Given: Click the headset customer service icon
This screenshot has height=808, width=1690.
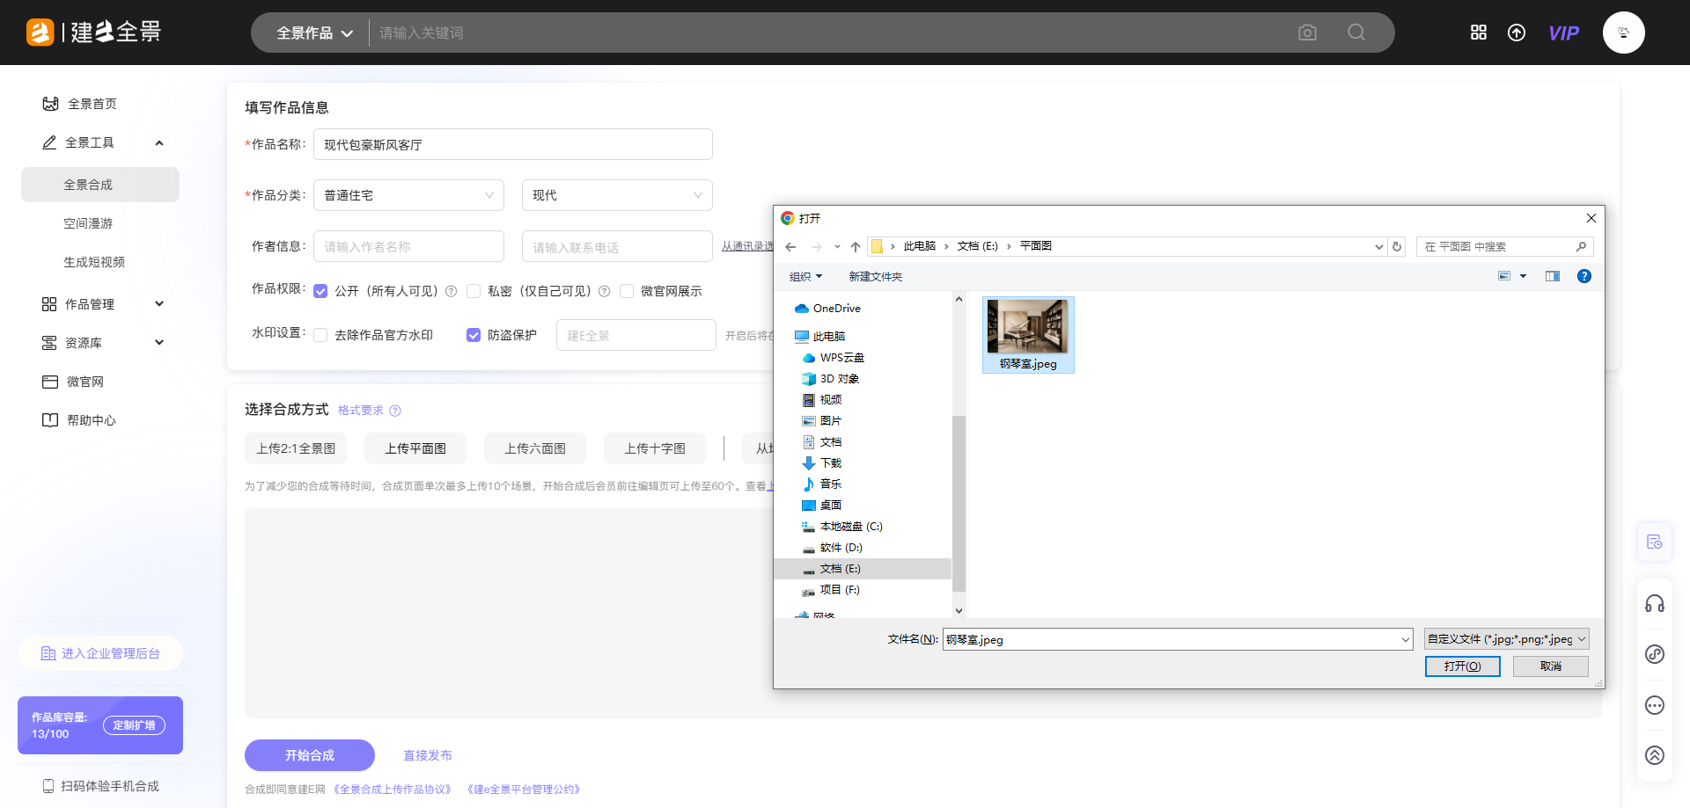Looking at the screenshot, I should (1655, 603).
